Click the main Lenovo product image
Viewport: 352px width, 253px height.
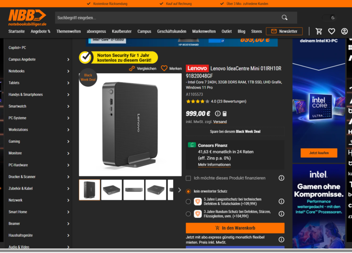pos(130,125)
